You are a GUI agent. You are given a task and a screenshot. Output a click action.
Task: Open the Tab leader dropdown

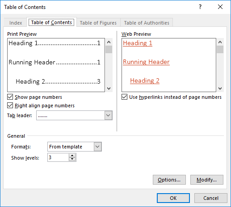108,115
